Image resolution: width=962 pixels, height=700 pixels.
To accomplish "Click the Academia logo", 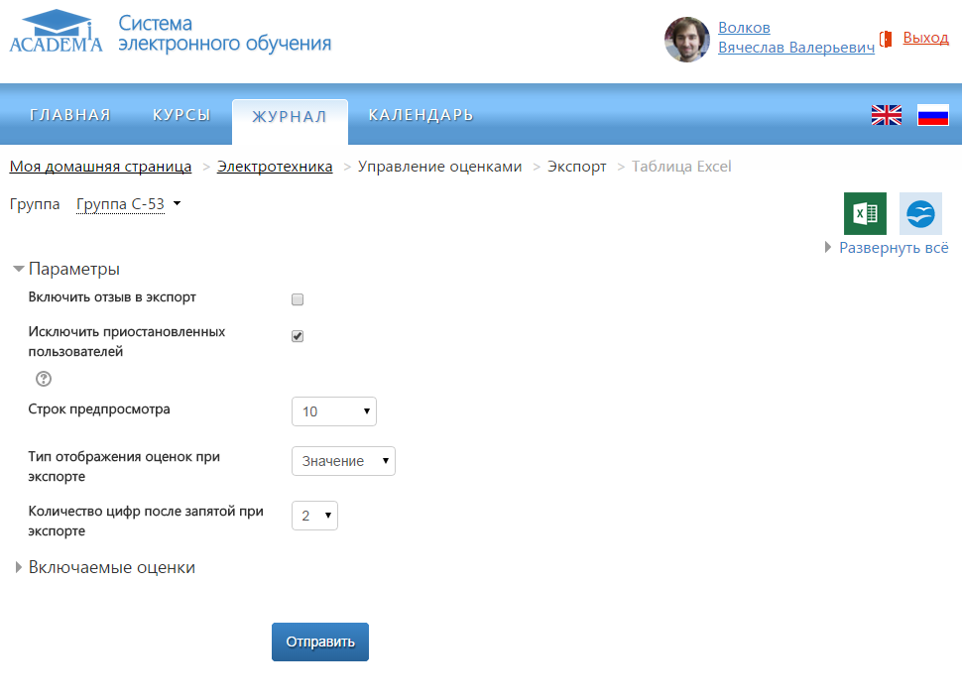I will coord(56,32).
